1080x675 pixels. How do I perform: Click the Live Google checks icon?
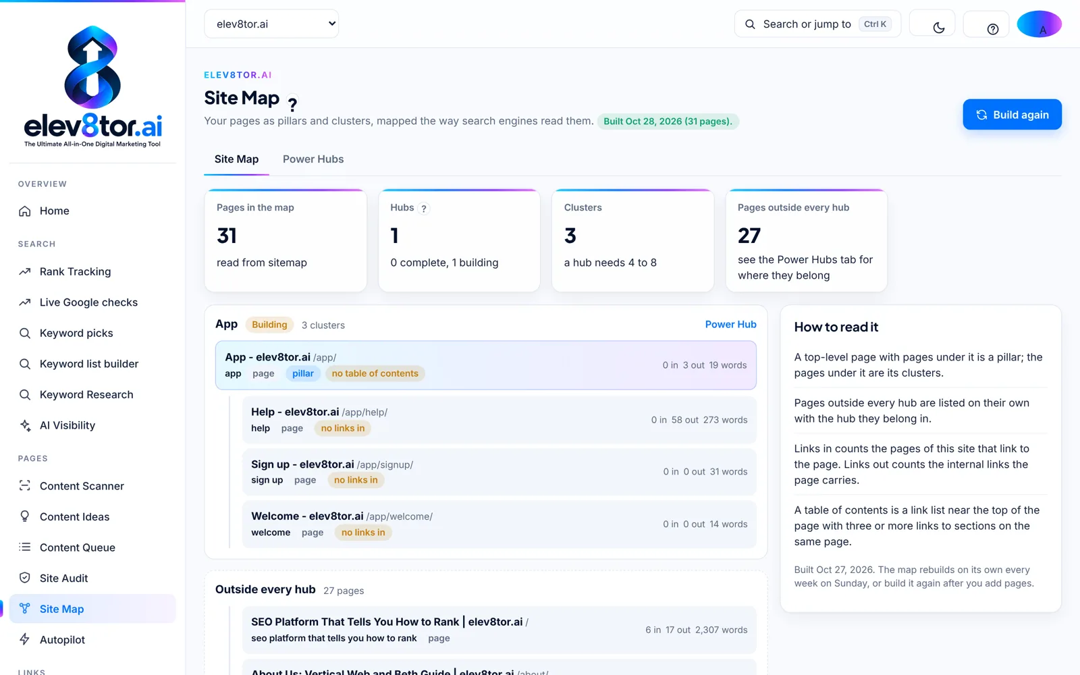tap(25, 302)
